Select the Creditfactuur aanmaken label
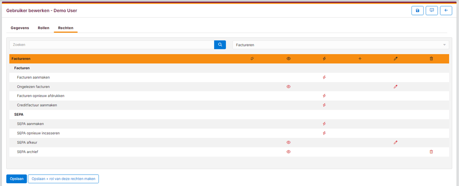Viewport: 459px width, 186px height. click(x=37, y=105)
